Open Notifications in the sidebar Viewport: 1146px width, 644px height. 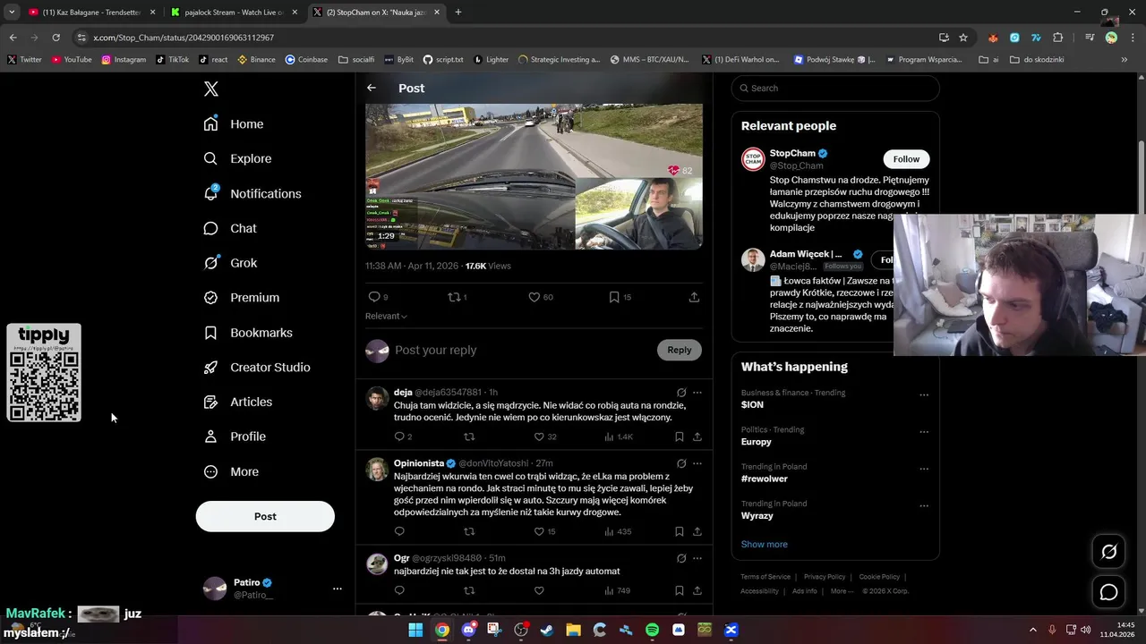click(x=252, y=193)
